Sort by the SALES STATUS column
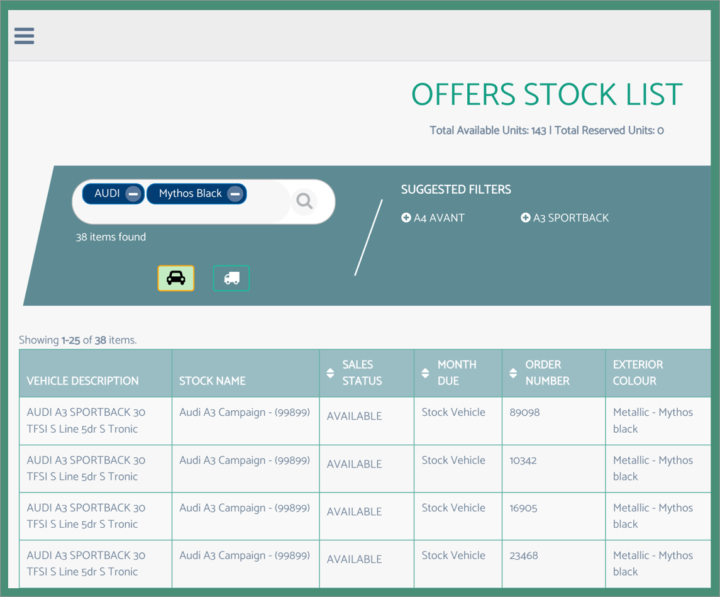The image size is (720, 597). coord(330,372)
